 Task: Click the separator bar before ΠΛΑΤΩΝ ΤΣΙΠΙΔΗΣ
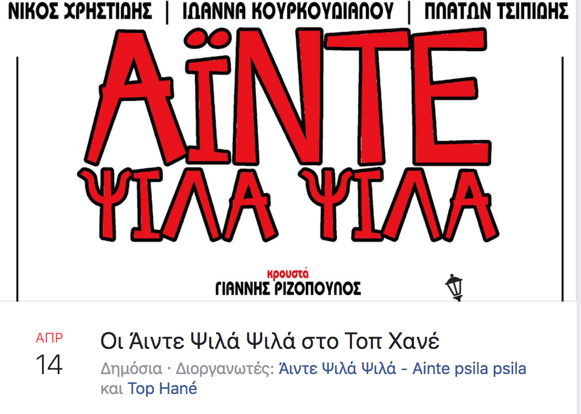409,12
